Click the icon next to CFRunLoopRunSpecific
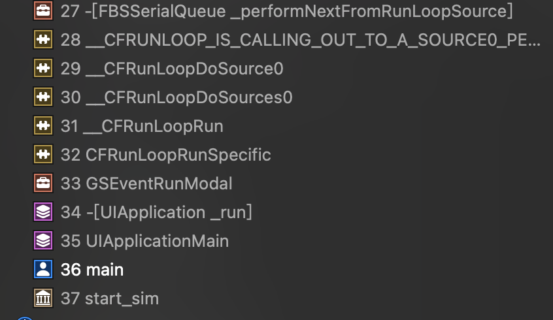Viewport: 553px width, 320px height. coord(42,155)
